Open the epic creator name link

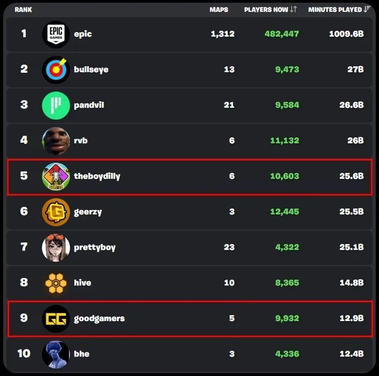click(x=83, y=34)
